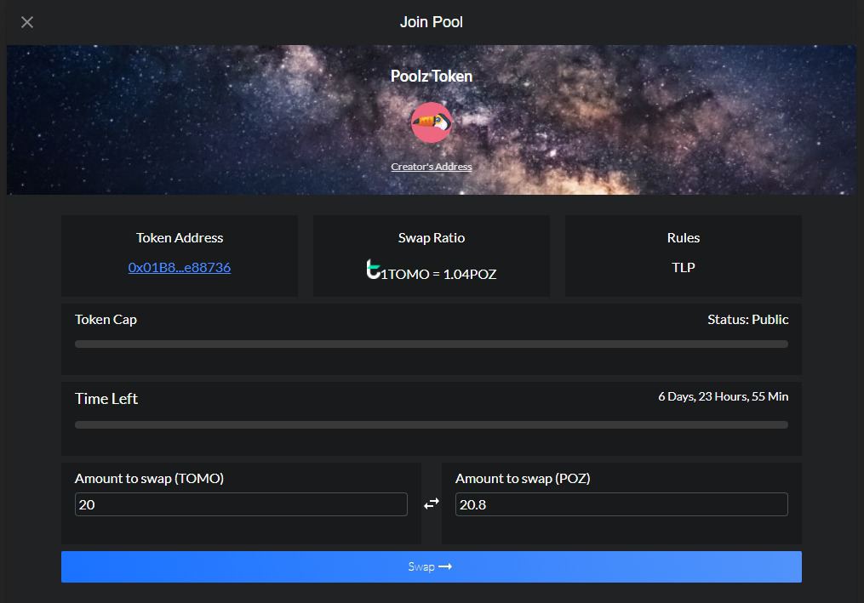Close the Join Pool dialog
864x603 pixels.
tap(27, 22)
